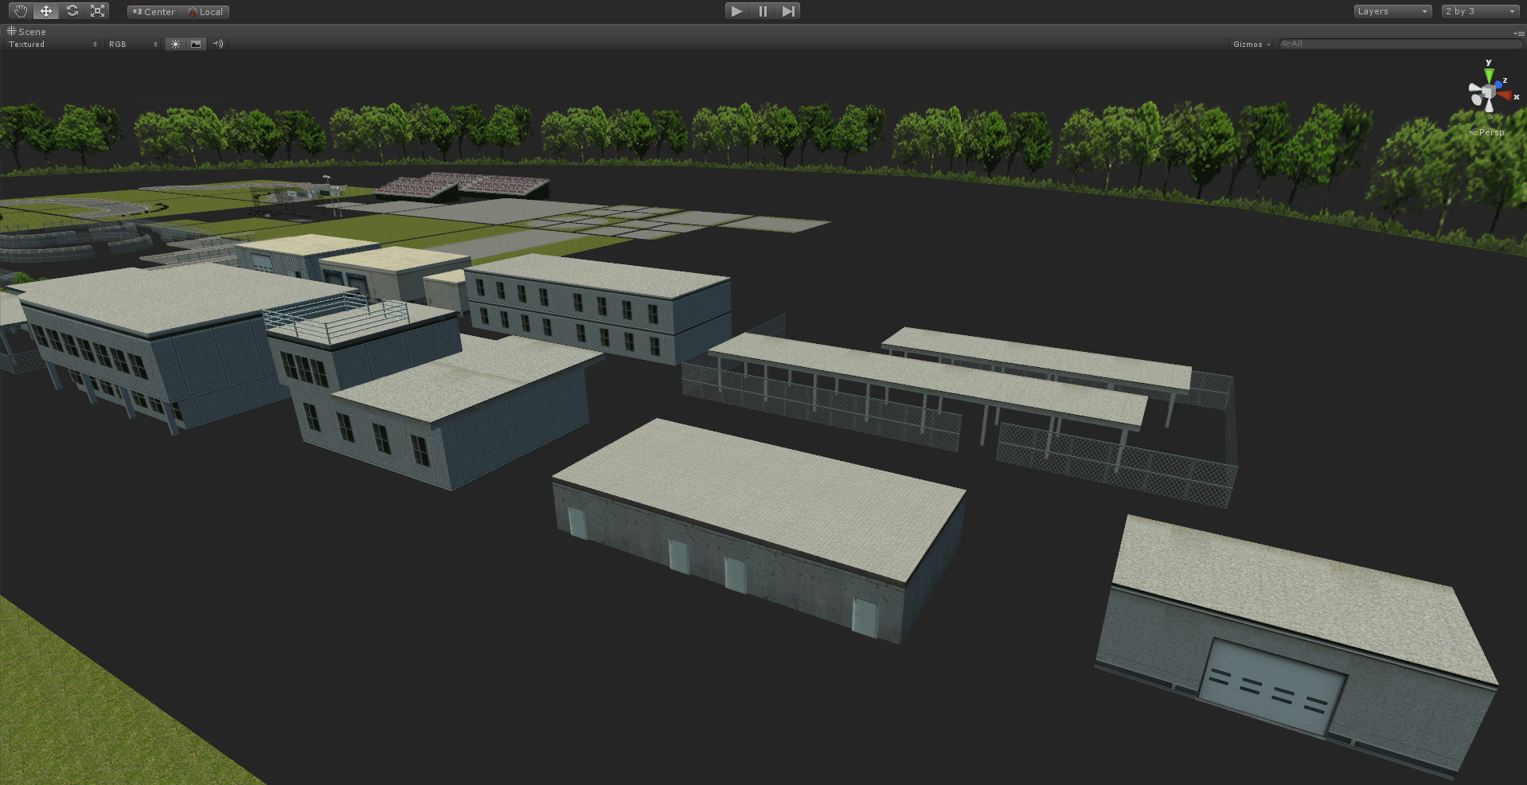The width and height of the screenshot is (1527, 785).
Task: Open the Textured draw mode dropdown
Action: coord(53,45)
